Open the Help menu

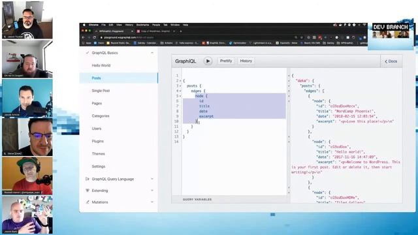pos(185,25)
